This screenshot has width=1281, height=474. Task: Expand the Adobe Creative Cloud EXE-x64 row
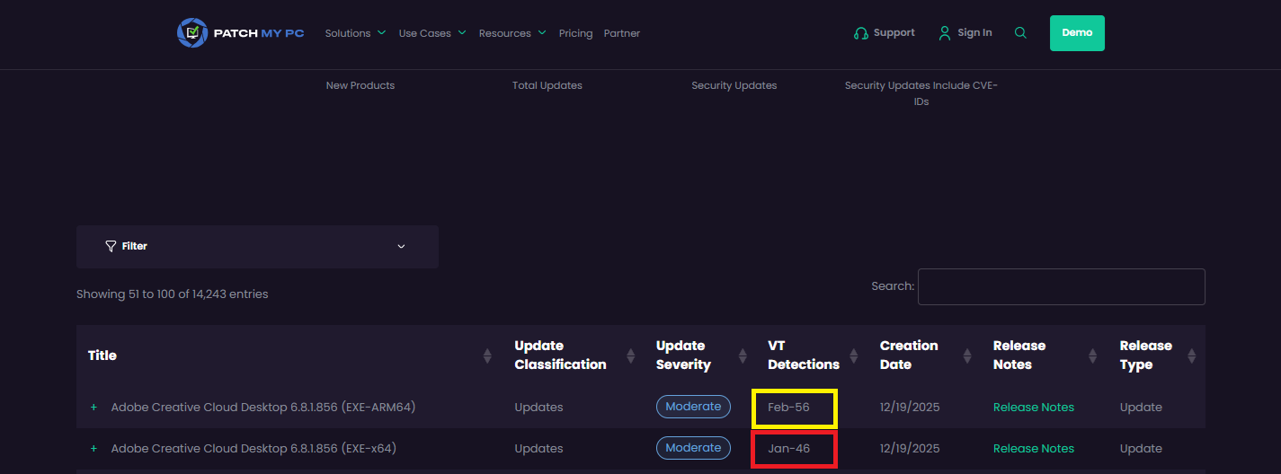coord(93,449)
